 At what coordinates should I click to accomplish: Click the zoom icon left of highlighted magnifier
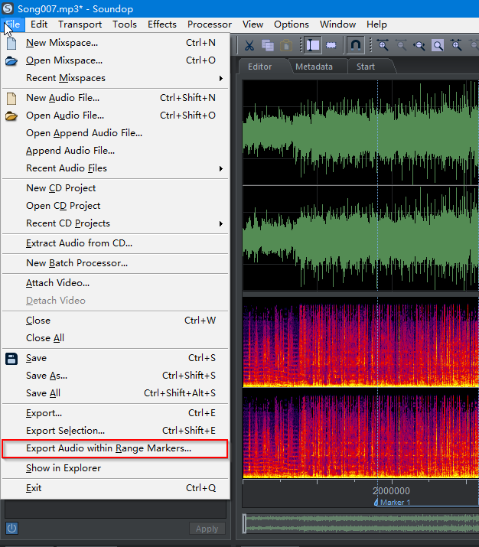point(419,45)
